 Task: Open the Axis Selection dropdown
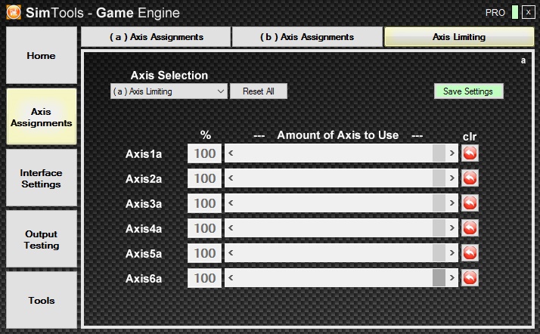coord(168,91)
